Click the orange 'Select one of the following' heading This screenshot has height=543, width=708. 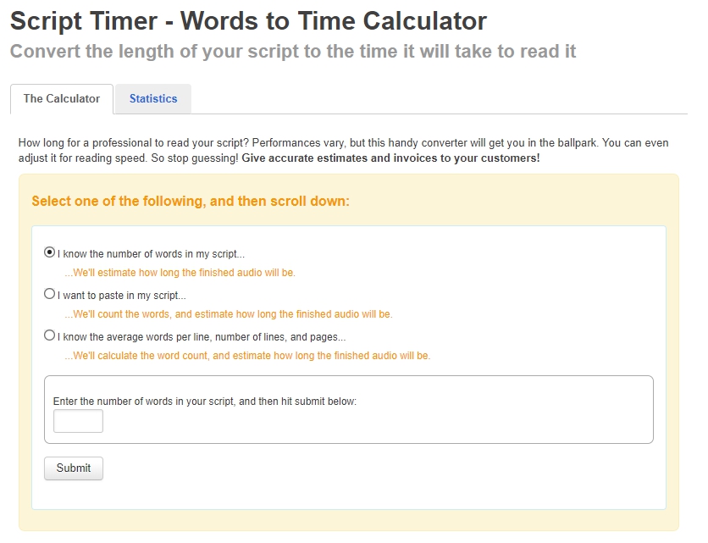(191, 202)
